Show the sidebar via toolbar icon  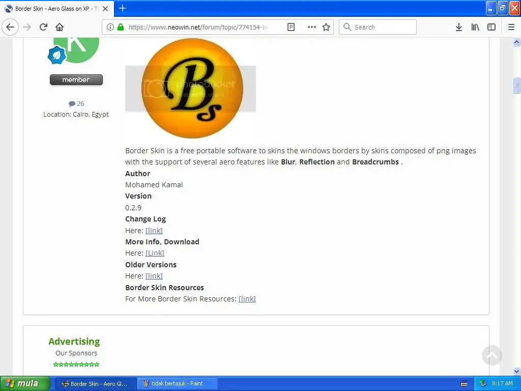point(491,27)
